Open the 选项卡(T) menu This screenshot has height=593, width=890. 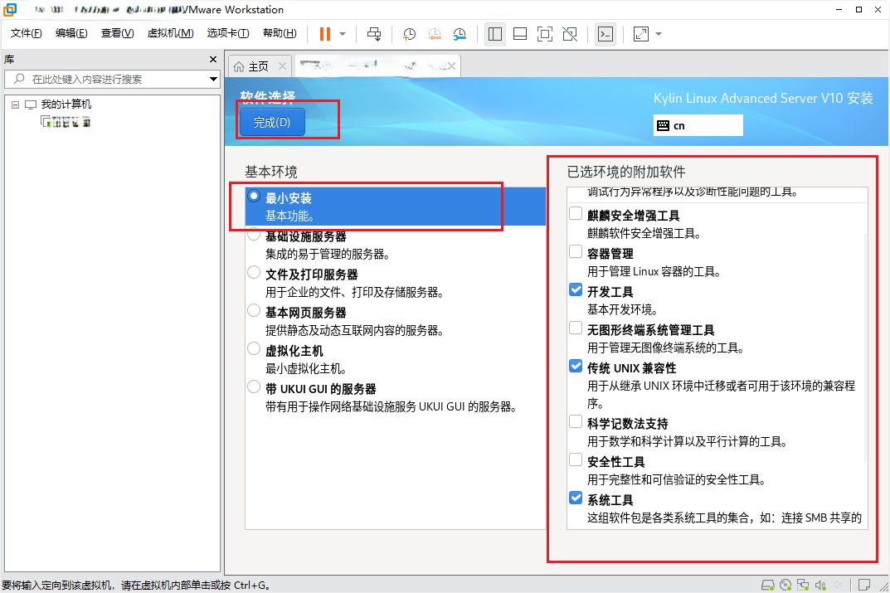point(228,33)
